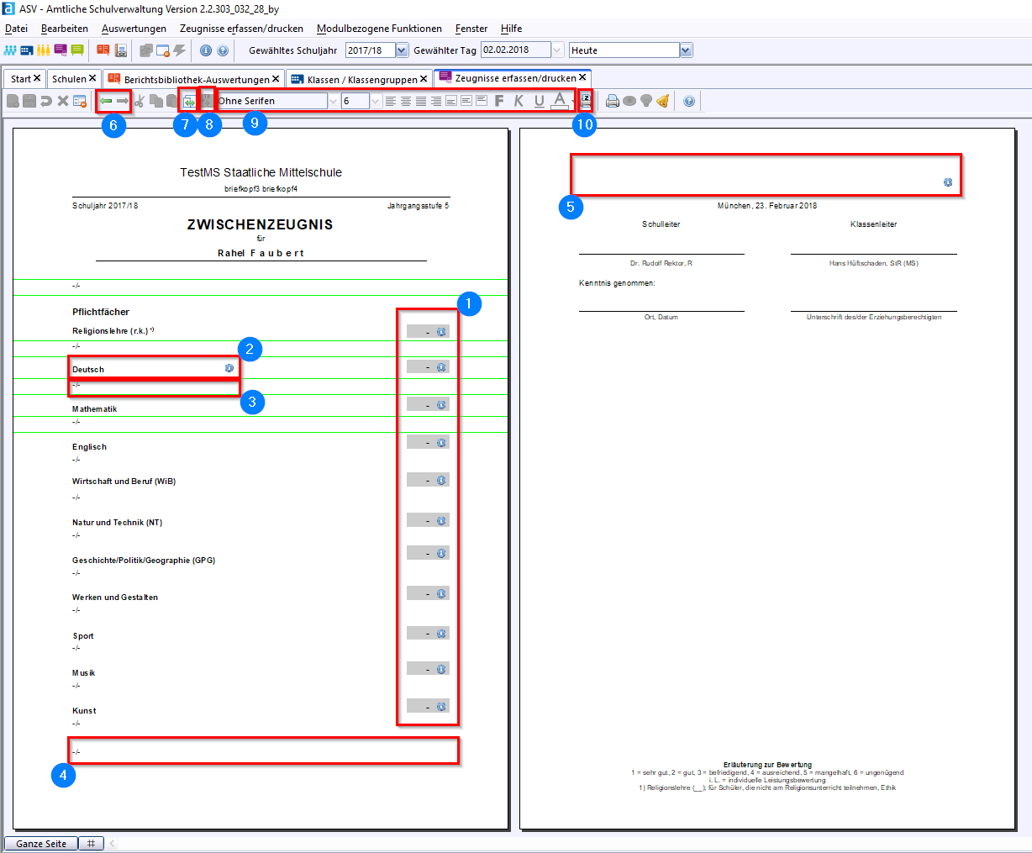Click the lightning bolt icon in main toolbar
This screenshot has width=1032, height=853.
pyautogui.click(x=179, y=50)
